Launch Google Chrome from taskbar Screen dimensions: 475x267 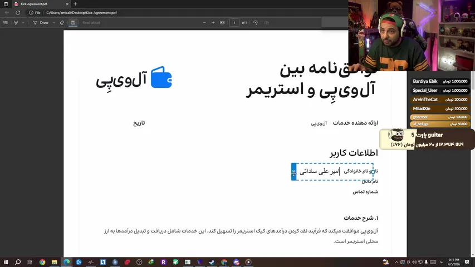pos(42,262)
